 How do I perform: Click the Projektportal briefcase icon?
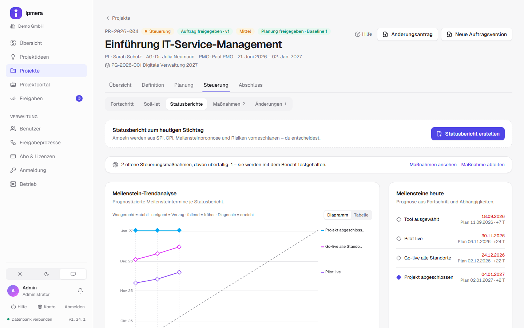coord(13,85)
